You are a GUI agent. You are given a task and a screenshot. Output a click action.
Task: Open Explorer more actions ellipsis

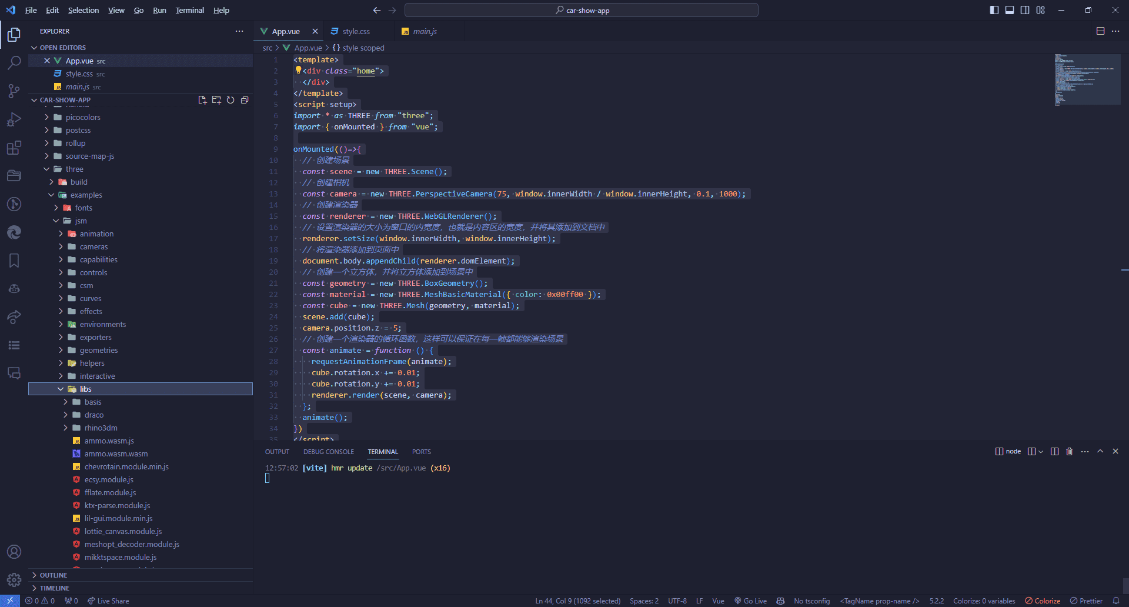coord(239,31)
